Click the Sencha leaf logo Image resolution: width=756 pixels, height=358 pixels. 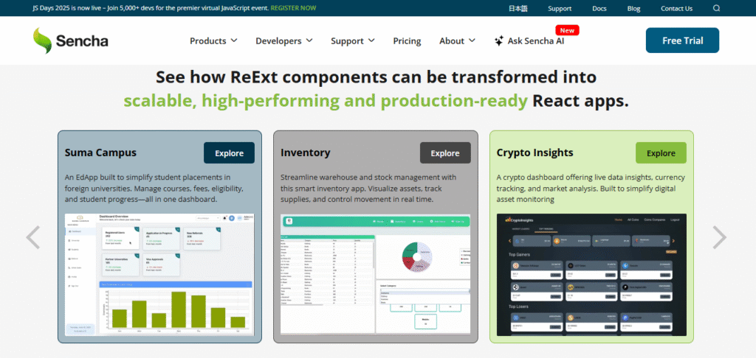(x=44, y=41)
